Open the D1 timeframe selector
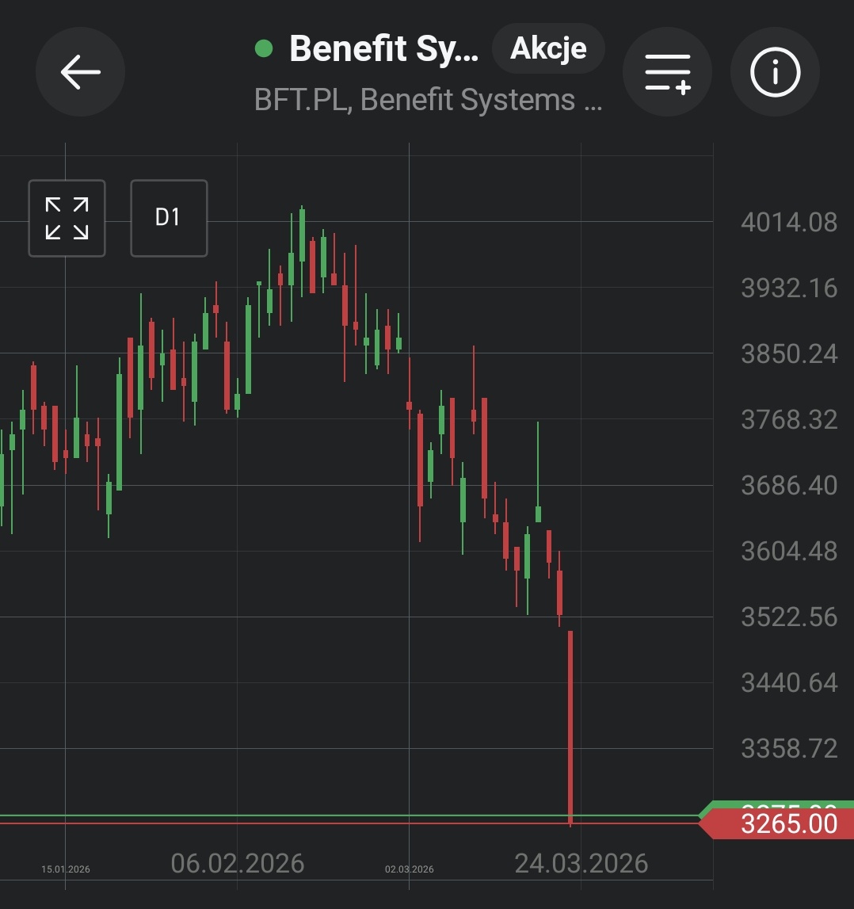Image resolution: width=854 pixels, height=909 pixels. (169, 218)
